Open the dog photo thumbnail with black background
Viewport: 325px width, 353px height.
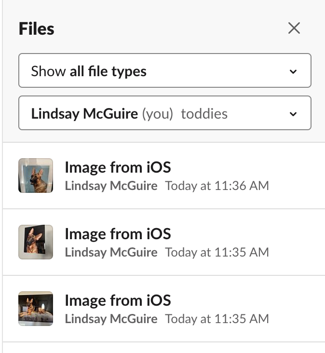click(36, 242)
